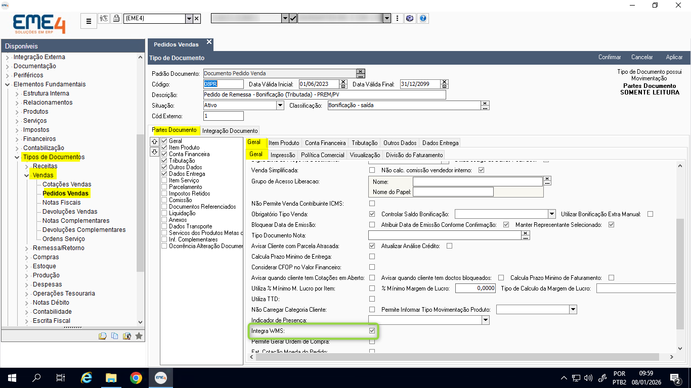The height and width of the screenshot is (388, 691).
Task: Toggle Obrigatório Tipo Venda checkbox
Action: (x=372, y=214)
